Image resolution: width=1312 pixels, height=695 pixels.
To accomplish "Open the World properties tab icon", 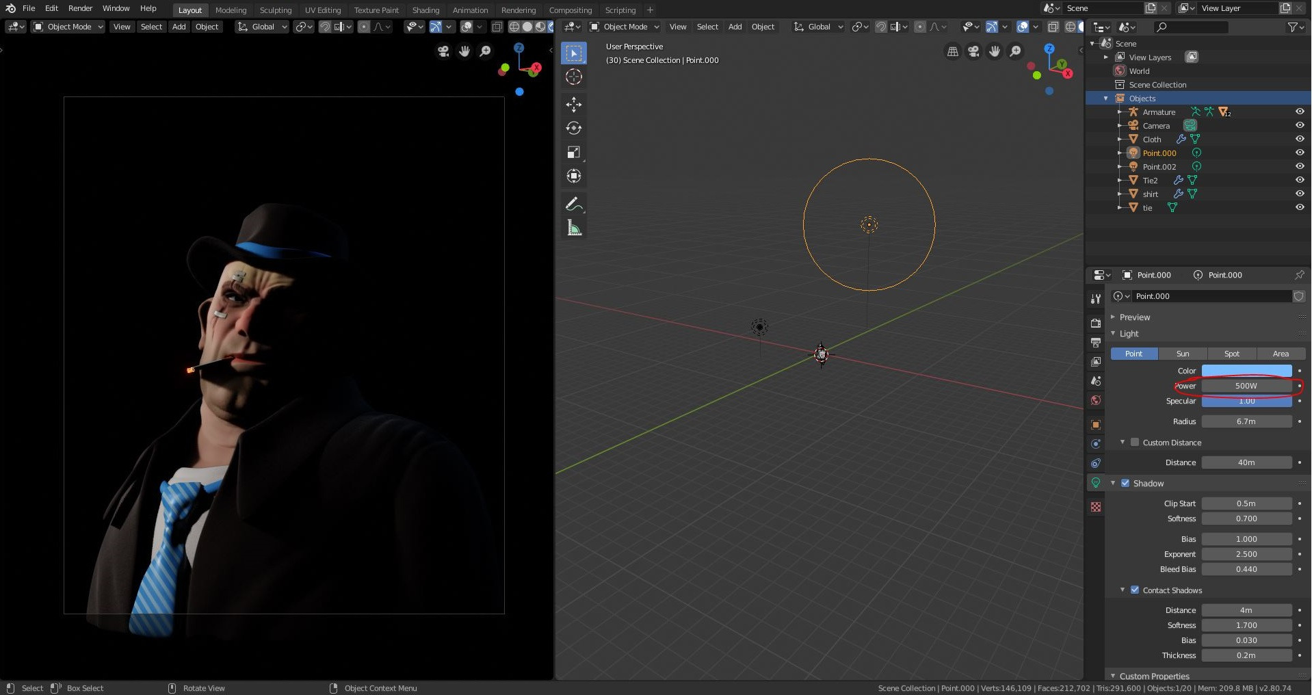I will click(1095, 400).
